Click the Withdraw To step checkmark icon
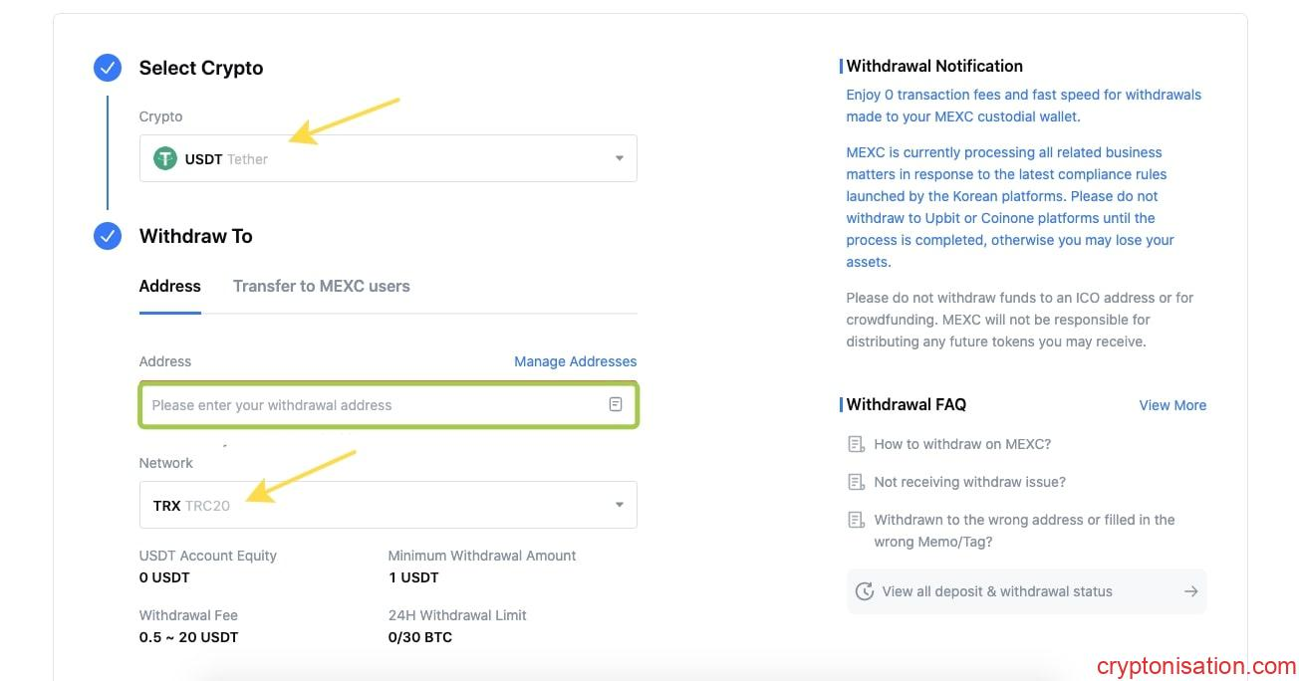The image size is (1299, 681). 108,236
